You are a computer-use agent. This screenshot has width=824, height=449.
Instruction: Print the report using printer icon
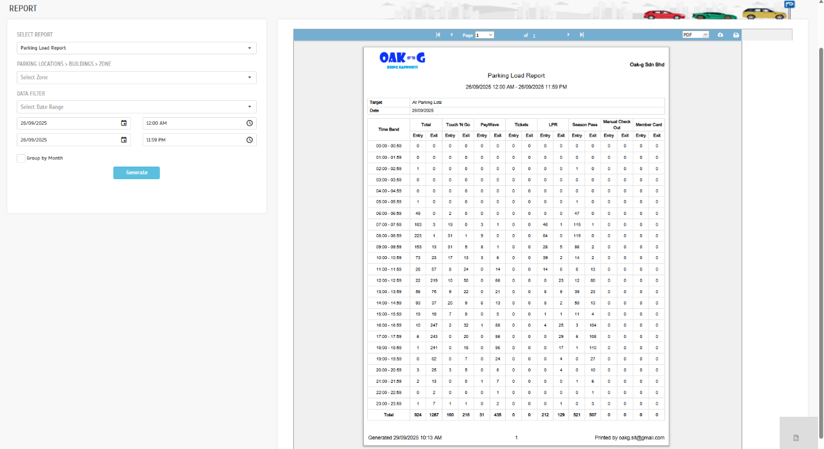(x=736, y=35)
